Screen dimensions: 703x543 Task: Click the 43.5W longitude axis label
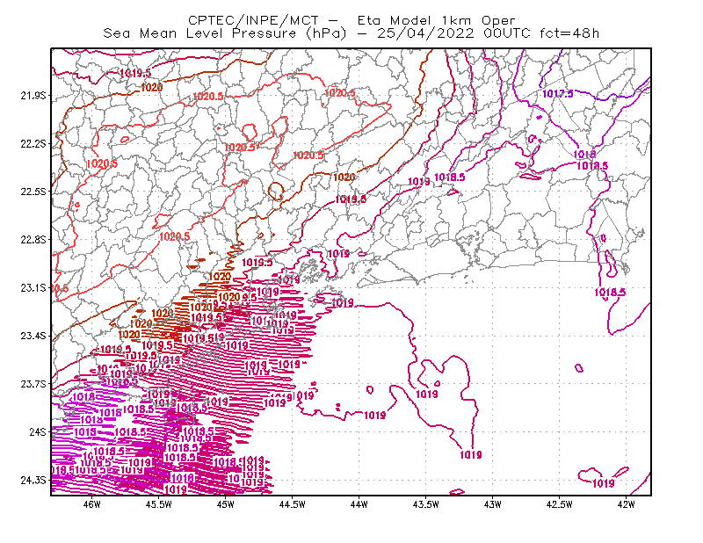(x=425, y=504)
